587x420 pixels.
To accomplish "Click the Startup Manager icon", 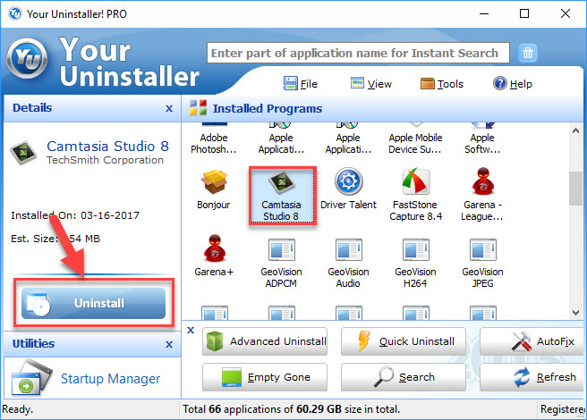I will pyautogui.click(x=32, y=377).
